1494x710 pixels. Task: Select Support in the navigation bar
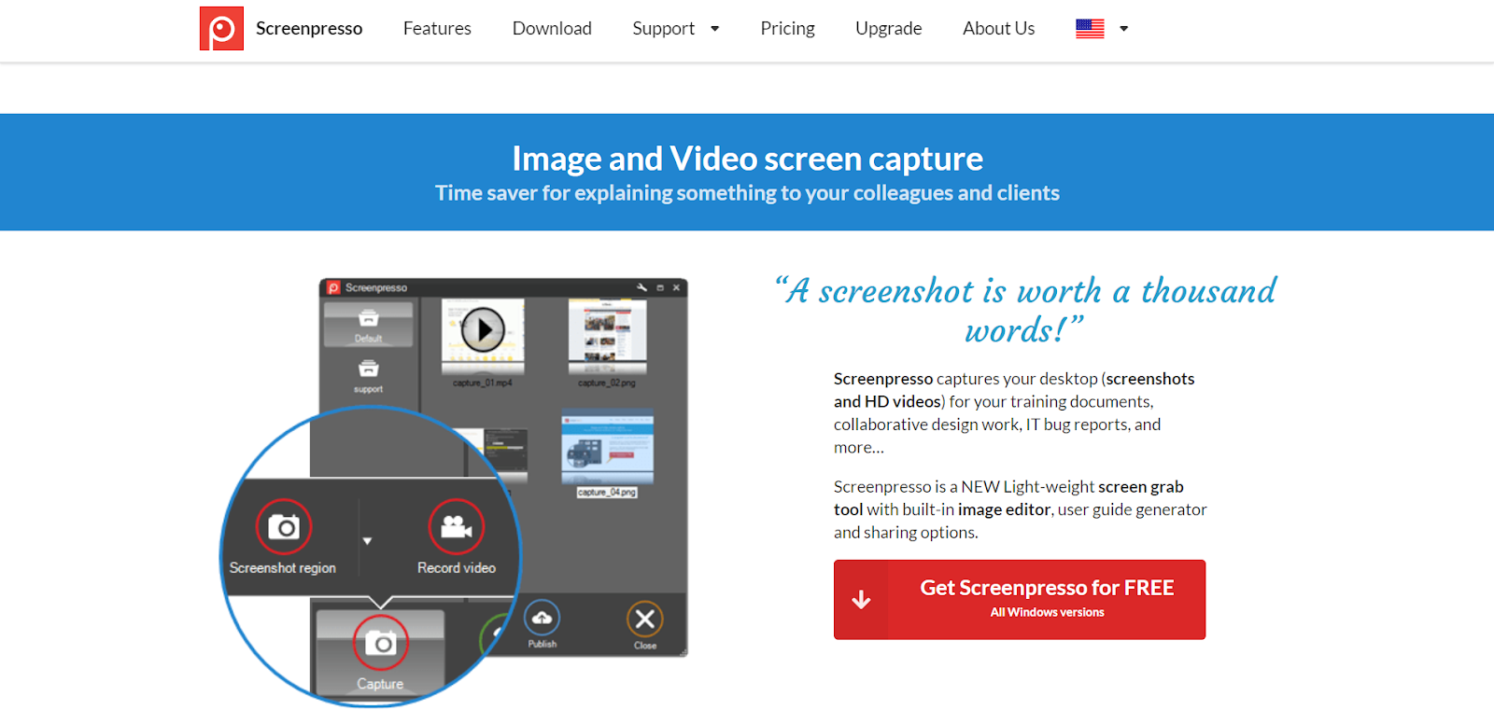[x=664, y=29]
